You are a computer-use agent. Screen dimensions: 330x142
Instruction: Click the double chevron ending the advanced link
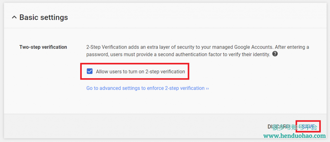tap(207, 88)
